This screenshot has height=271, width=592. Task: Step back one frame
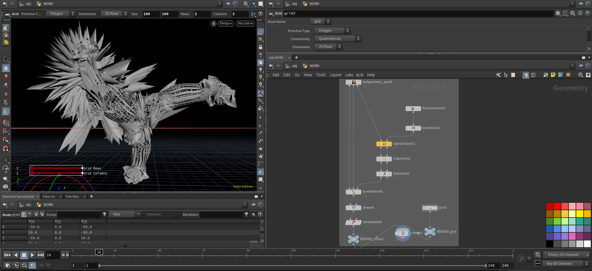tap(63, 255)
